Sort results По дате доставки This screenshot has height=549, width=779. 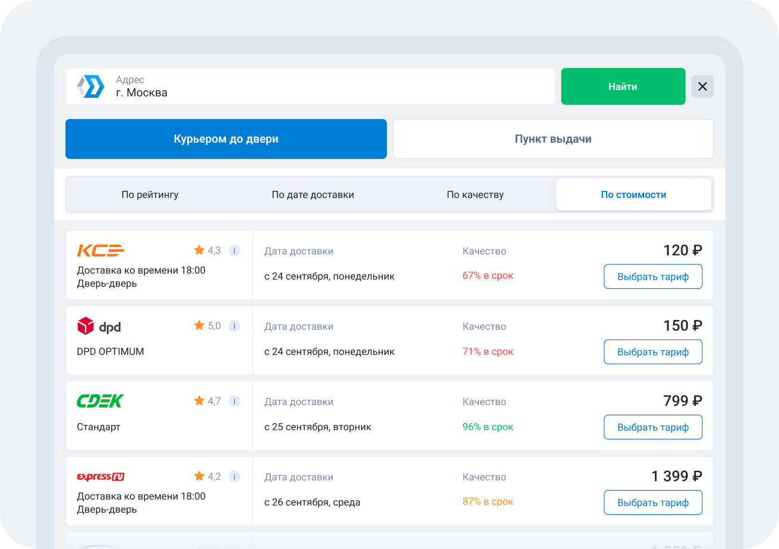(x=313, y=195)
